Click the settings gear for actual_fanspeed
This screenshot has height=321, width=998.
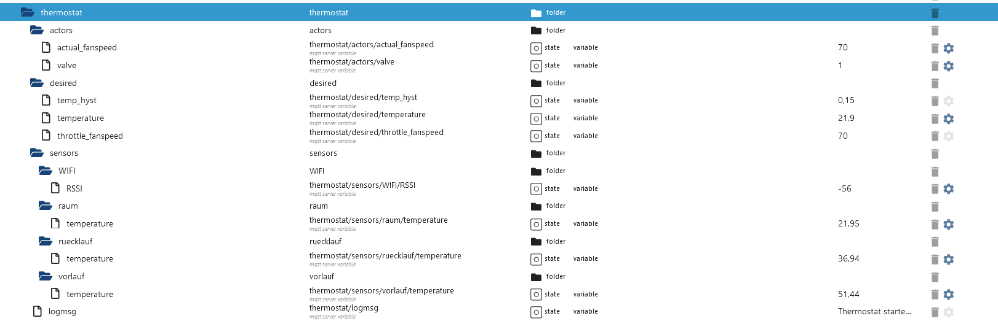[948, 48]
